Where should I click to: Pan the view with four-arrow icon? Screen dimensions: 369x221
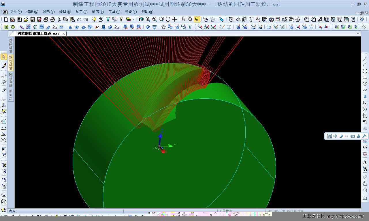pos(174,19)
